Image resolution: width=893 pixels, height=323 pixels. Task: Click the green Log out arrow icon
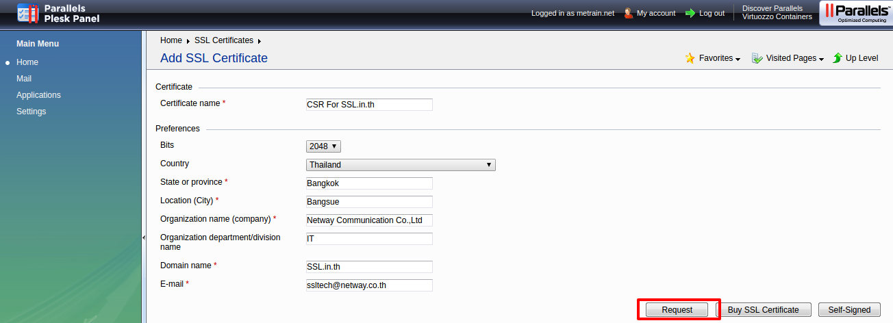(690, 13)
